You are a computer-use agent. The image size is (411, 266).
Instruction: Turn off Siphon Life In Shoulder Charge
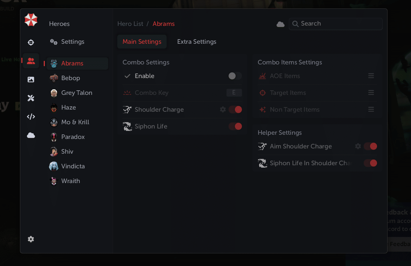click(370, 163)
